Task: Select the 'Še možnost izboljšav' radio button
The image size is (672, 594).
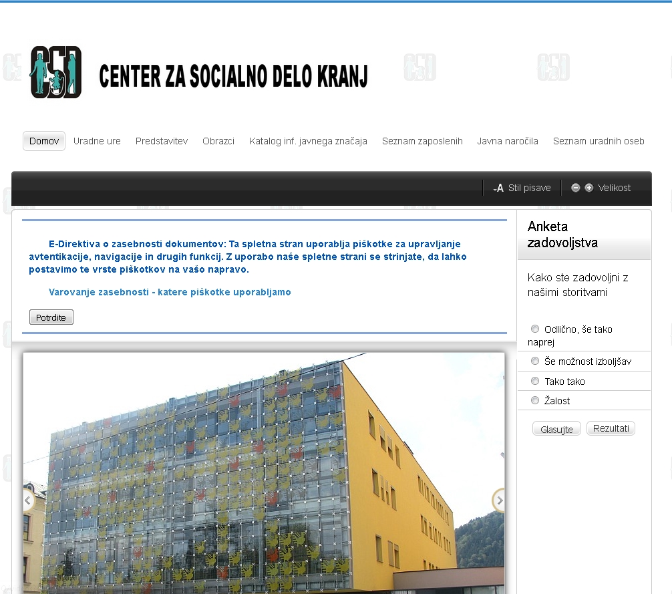Action: click(535, 361)
